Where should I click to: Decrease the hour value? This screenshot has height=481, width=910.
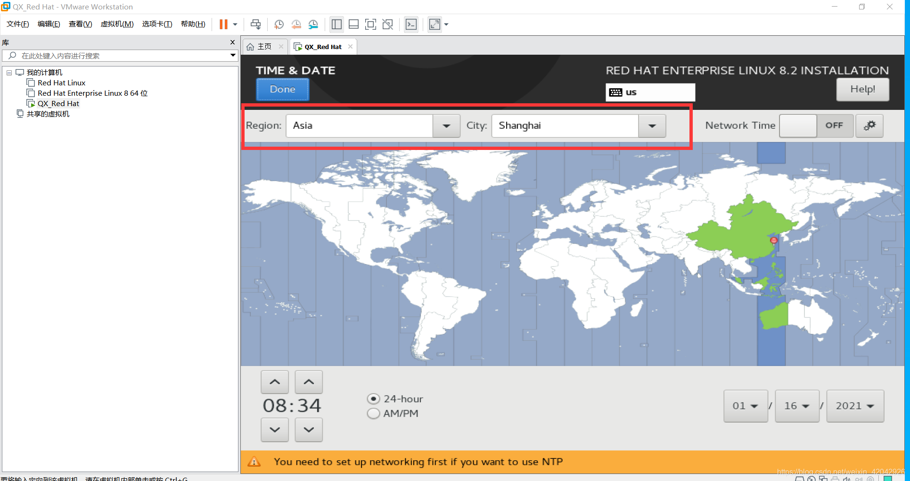[x=275, y=430]
